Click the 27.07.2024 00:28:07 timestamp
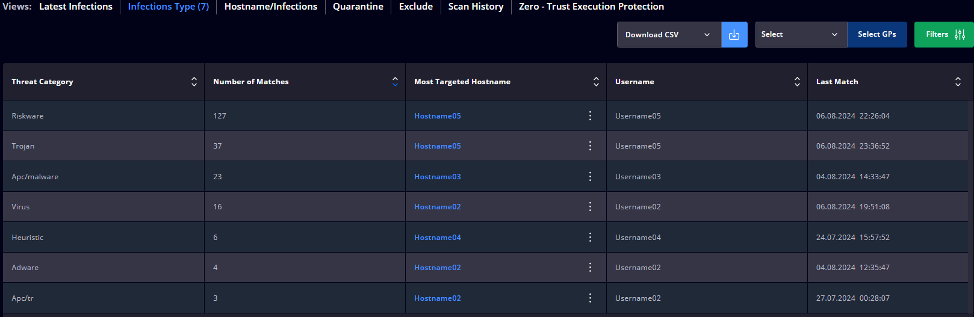This screenshot has width=974, height=317. (853, 298)
